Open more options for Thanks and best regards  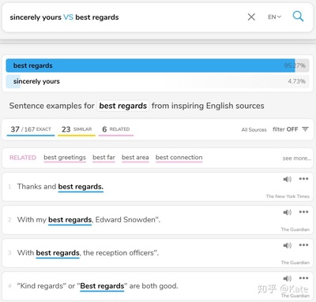(303, 179)
